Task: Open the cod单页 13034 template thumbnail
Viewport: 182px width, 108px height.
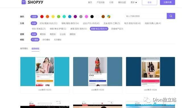Action: coord(150,72)
